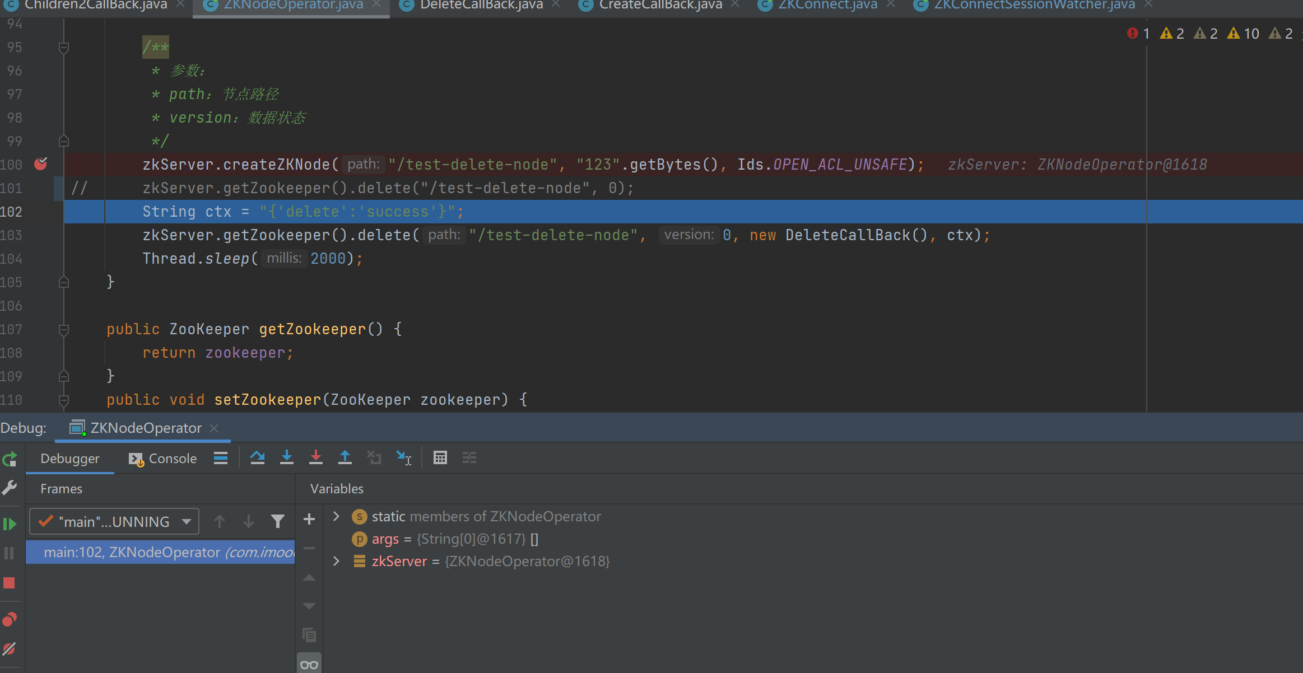Close the ZKNodeOperator.java editor tab
The height and width of the screenshot is (673, 1303).
tap(376, 4)
